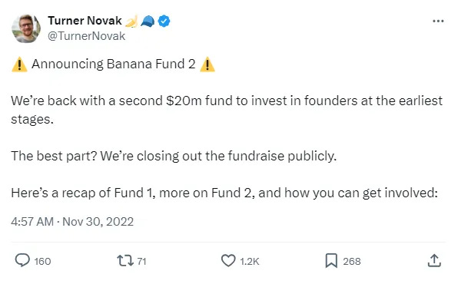Click the reply speech bubble icon
Screen dimensions: 458x284
coord(22,260)
